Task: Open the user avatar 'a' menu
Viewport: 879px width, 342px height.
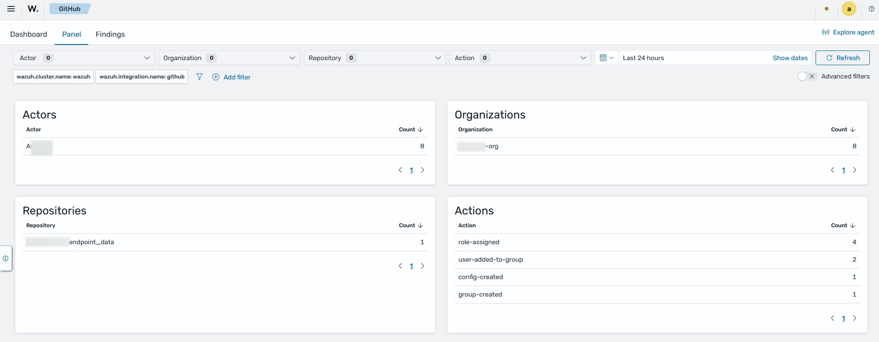Action: [849, 9]
